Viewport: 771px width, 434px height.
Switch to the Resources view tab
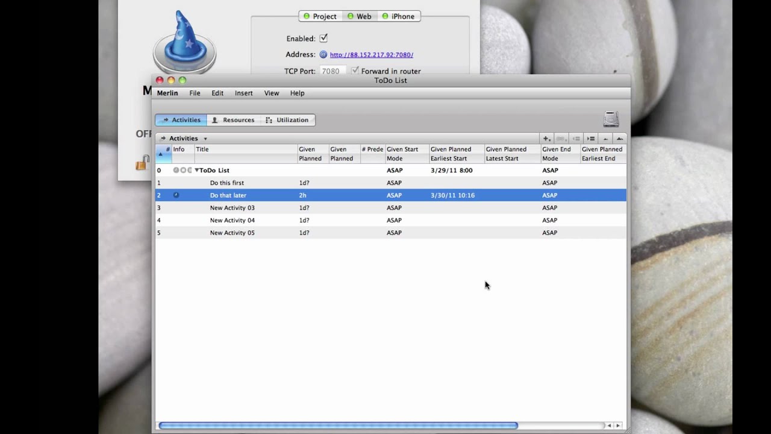click(233, 120)
